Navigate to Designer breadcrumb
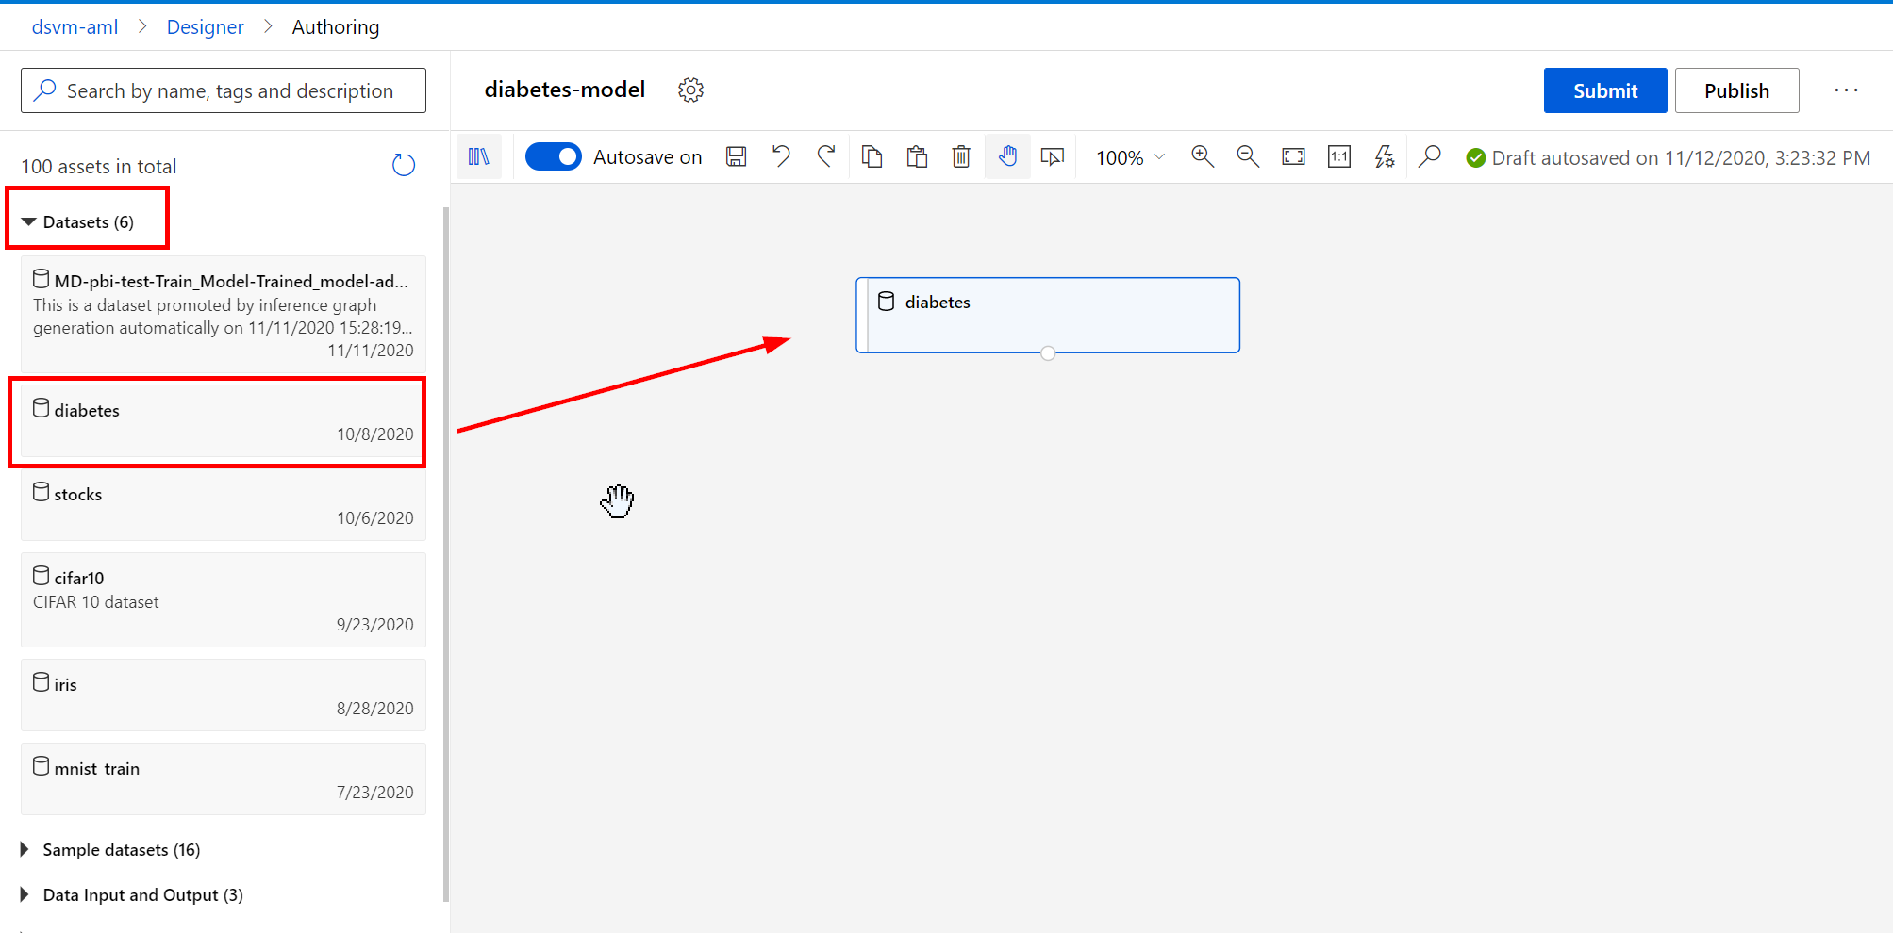Screen dimensions: 1893x933 tap(206, 27)
